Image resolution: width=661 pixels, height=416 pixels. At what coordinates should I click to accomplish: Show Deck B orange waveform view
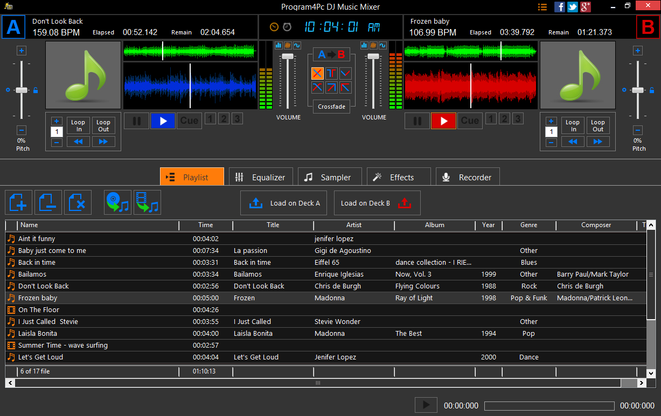pos(373,46)
